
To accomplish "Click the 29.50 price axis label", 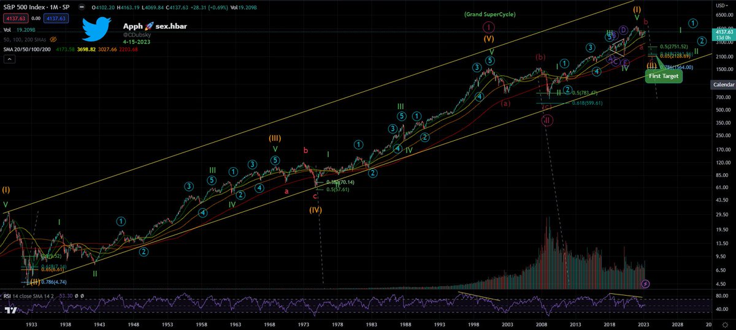I will [723, 214].
